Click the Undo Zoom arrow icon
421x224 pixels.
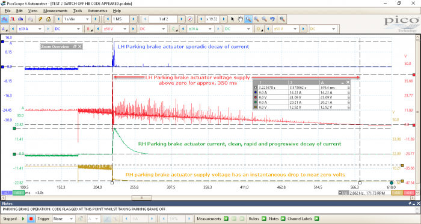click(272, 19)
